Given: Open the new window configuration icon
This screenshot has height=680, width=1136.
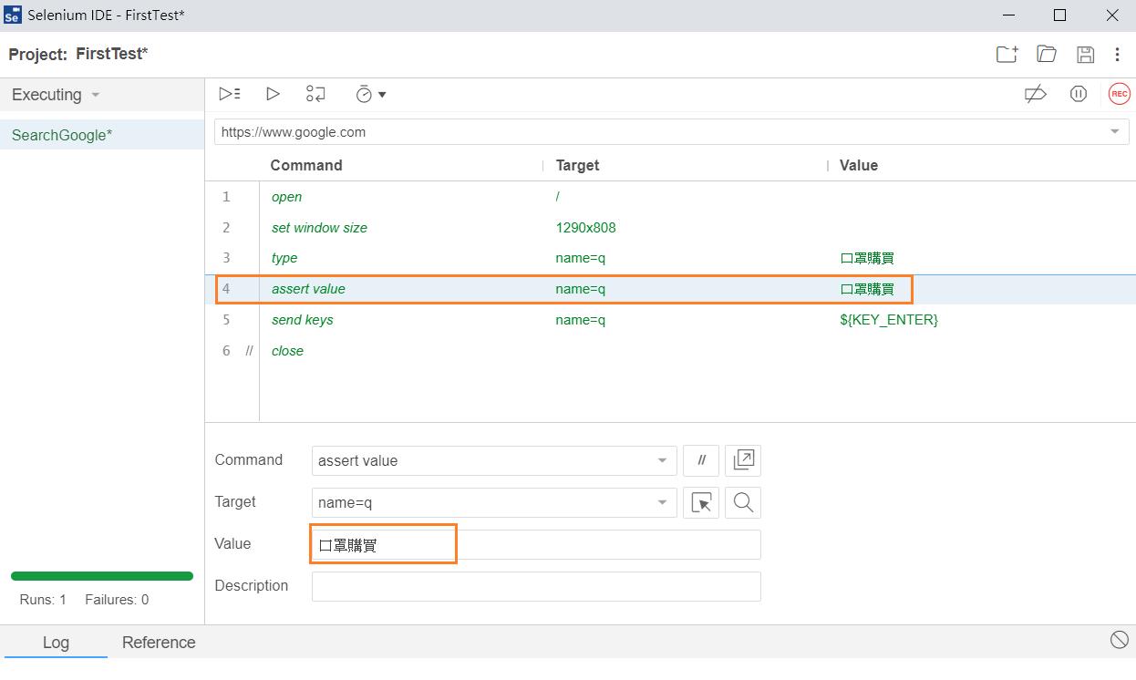Looking at the screenshot, I should pyautogui.click(x=743, y=460).
